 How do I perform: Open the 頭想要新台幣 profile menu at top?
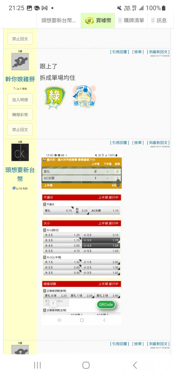pos(58,21)
